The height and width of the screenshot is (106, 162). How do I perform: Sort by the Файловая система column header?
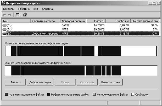coord(73,21)
